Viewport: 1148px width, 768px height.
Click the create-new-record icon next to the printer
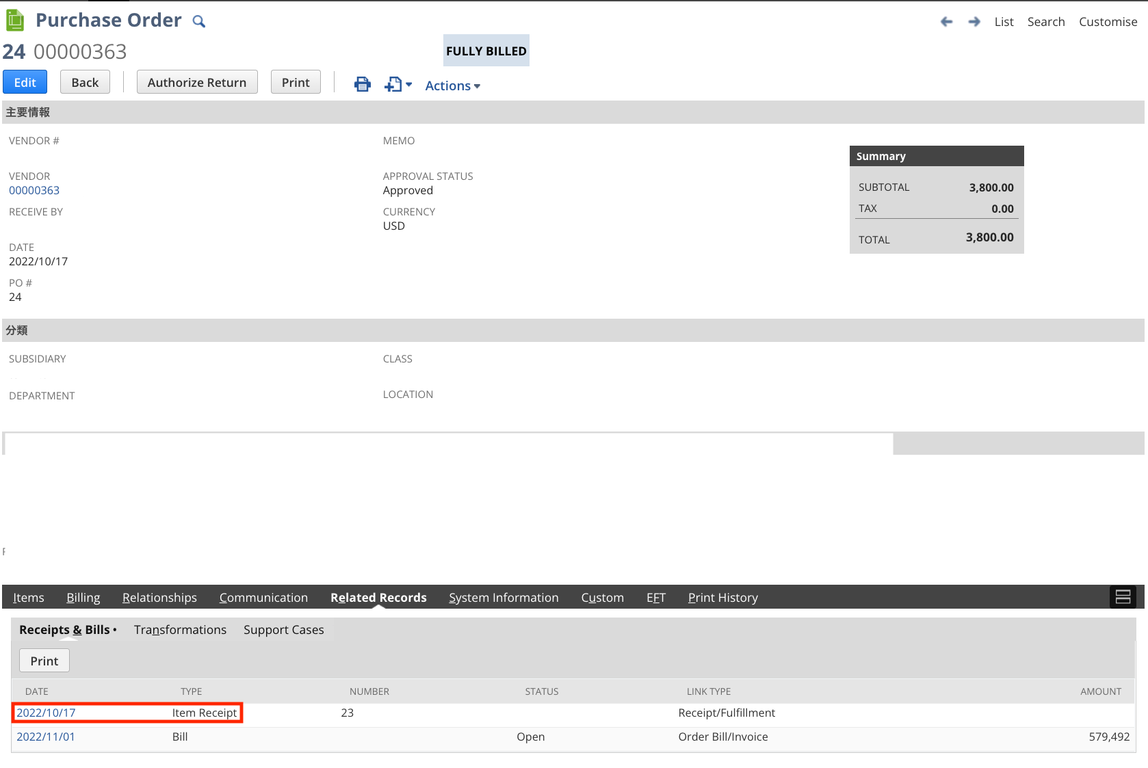(x=392, y=83)
